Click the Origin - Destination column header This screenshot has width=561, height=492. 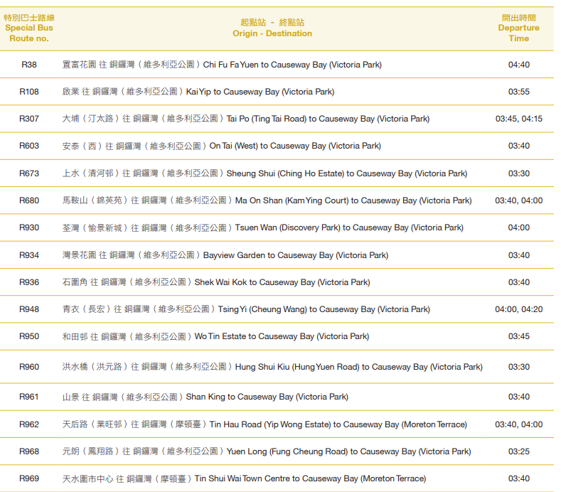tap(272, 28)
